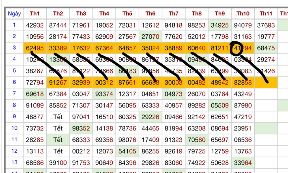
Task: Select the Tết cell in row 9
Action: click(x=58, y=117)
